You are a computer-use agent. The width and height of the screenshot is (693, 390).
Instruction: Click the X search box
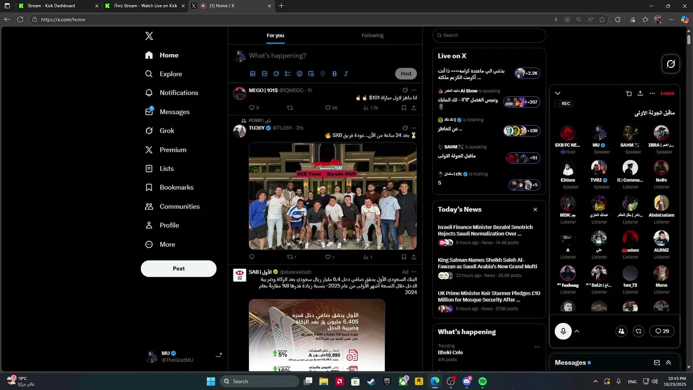489,35
